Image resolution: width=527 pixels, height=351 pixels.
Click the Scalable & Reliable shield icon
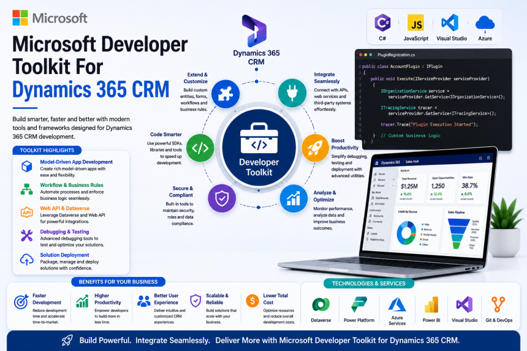click(x=195, y=301)
